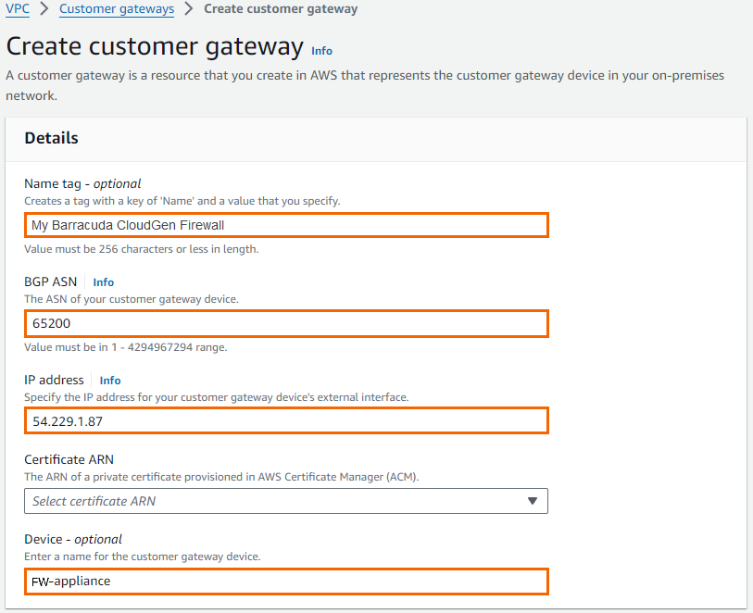Click 'Create customer gateway' breadcrumb text
Image resolution: width=753 pixels, height=613 pixels.
point(281,8)
